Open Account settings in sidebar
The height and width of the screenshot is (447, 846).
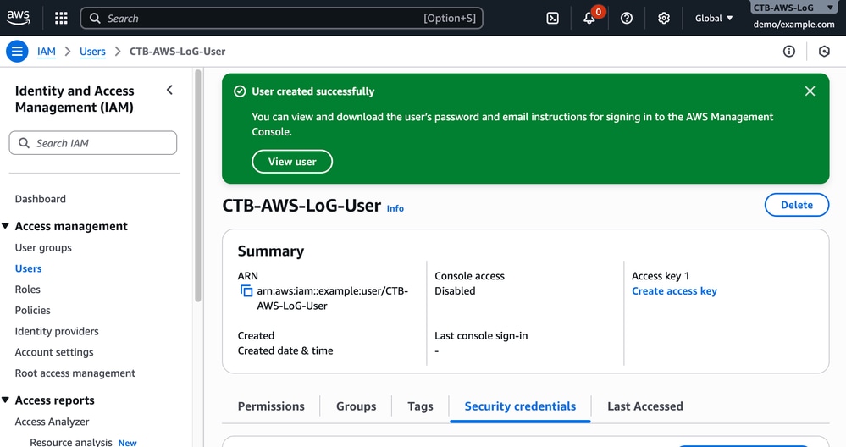(54, 352)
